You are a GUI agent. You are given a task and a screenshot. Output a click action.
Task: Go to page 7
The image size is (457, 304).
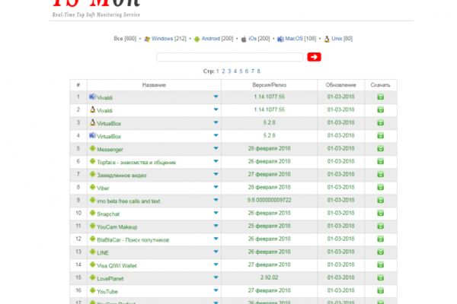coord(253,71)
